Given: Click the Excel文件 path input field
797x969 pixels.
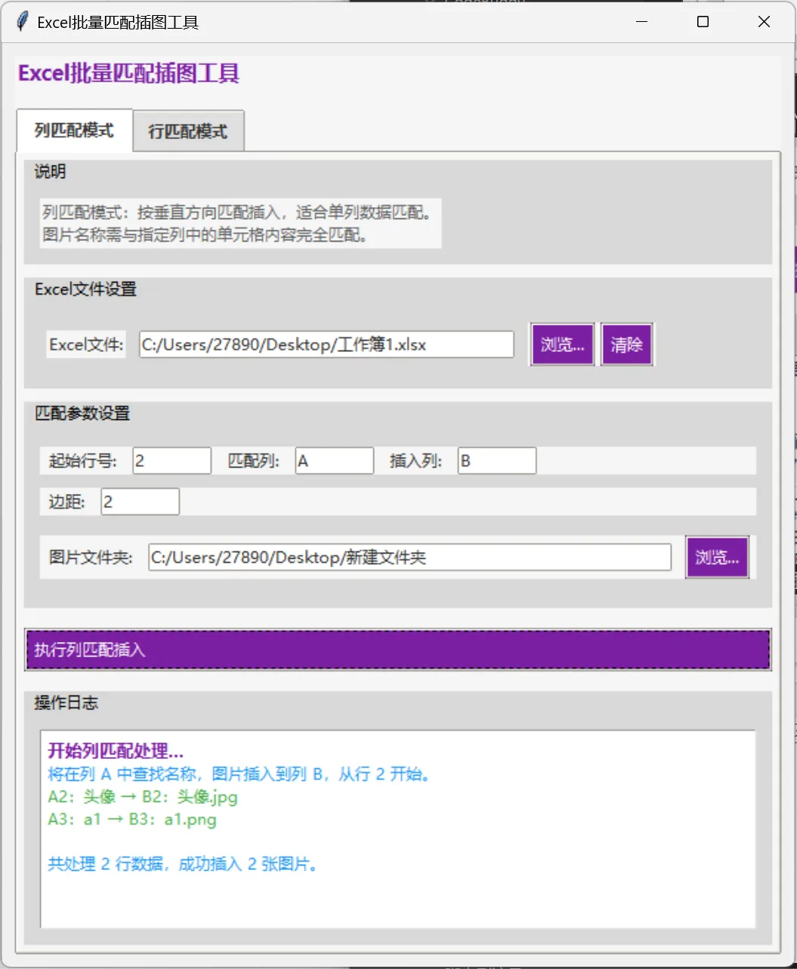Looking at the screenshot, I should pyautogui.click(x=326, y=344).
